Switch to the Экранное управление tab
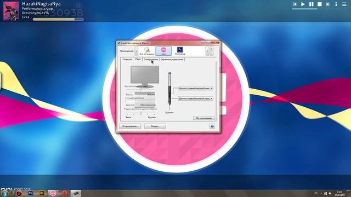The width and height of the screenshot is (351, 197). (172, 60)
